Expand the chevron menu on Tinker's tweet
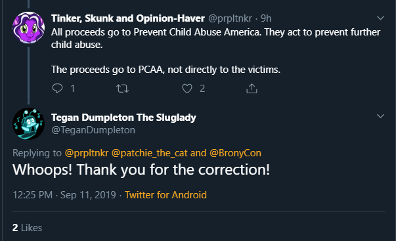The image size is (396, 241). pos(380,18)
